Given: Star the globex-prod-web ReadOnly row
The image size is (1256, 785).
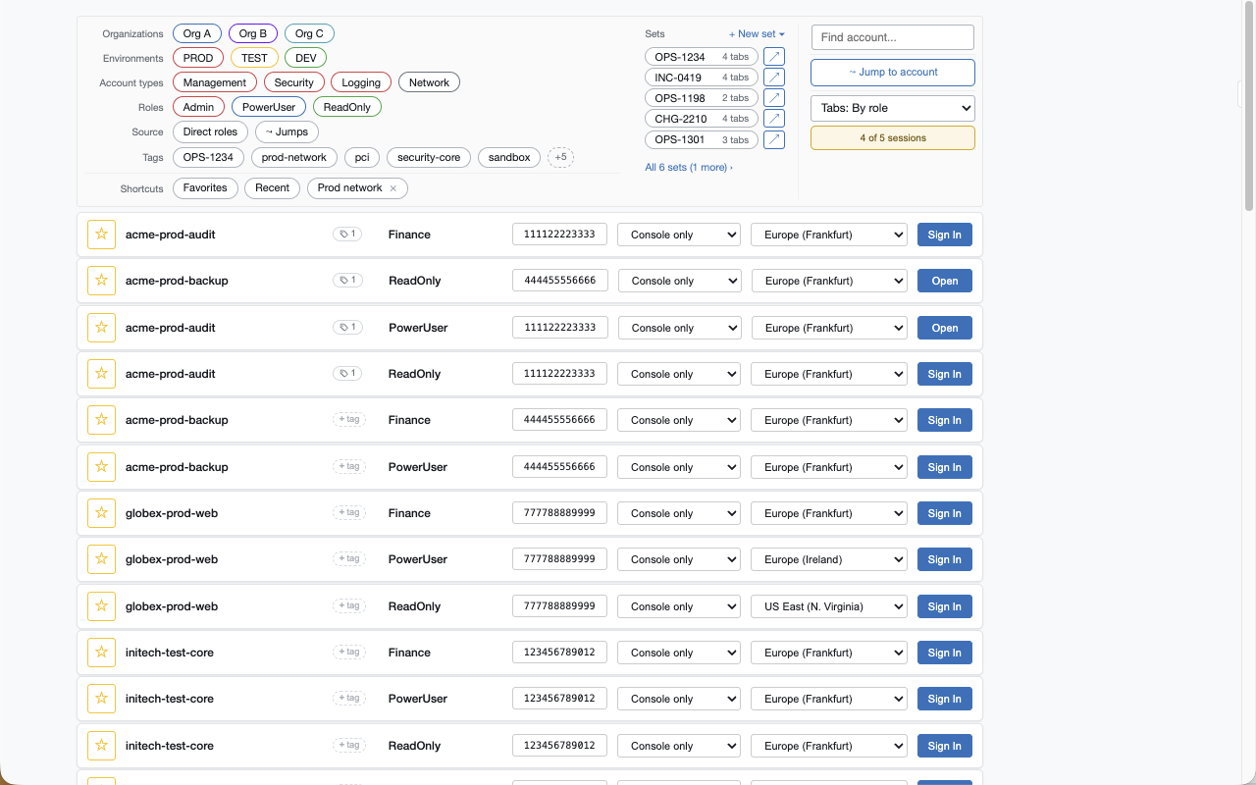Looking at the screenshot, I should [101, 606].
